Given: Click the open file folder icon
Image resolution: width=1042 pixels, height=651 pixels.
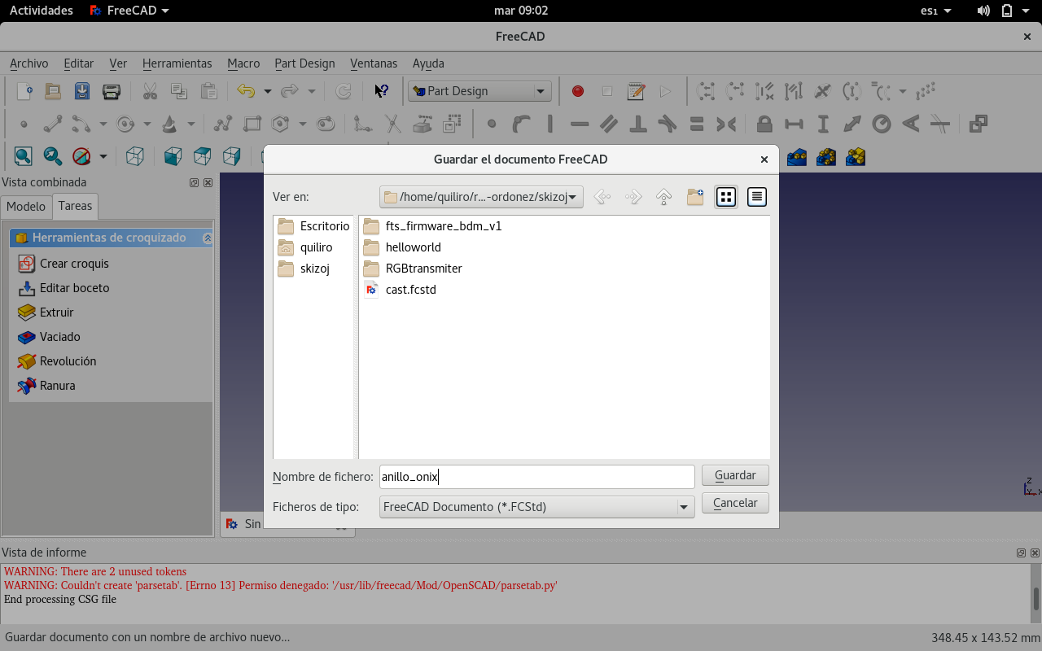Looking at the screenshot, I should [x=53, y=91].
